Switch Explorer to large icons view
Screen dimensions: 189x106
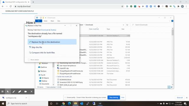(x=172, y=87)
